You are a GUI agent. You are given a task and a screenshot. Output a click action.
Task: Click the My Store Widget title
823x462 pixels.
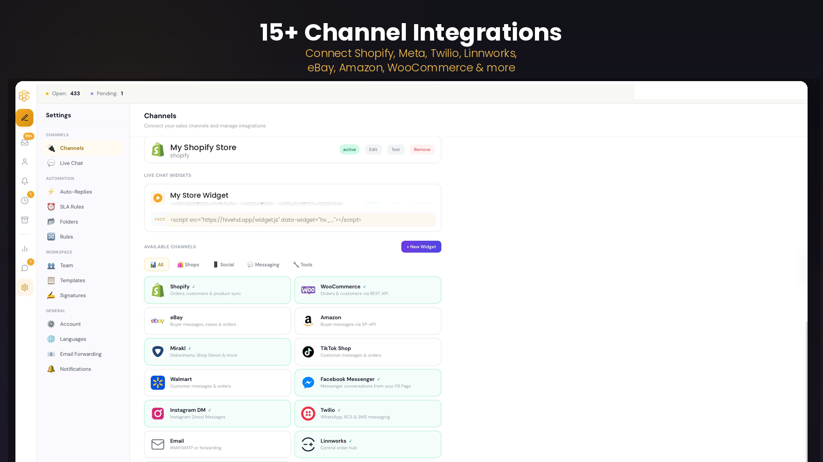click(199, 196)
